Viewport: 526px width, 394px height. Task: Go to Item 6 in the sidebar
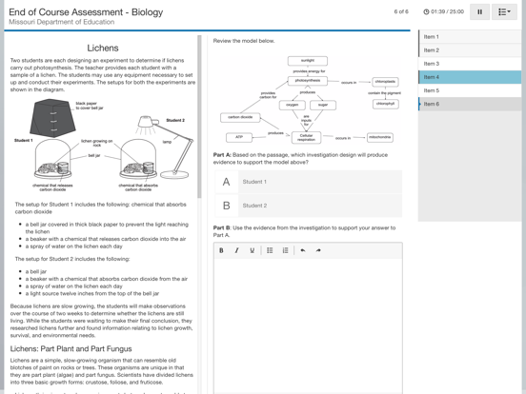coord(470,104)
